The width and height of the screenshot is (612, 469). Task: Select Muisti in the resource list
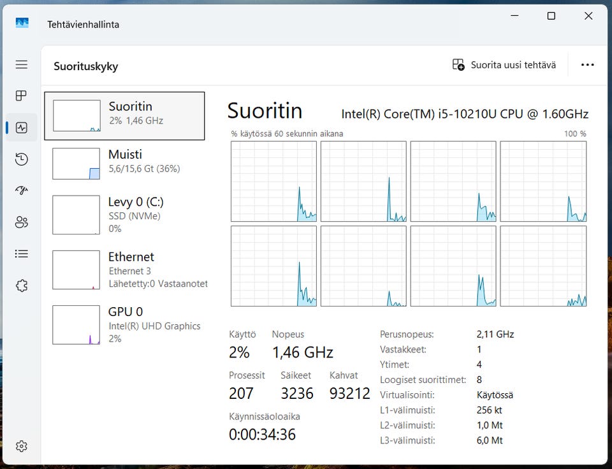pos(124,163)
